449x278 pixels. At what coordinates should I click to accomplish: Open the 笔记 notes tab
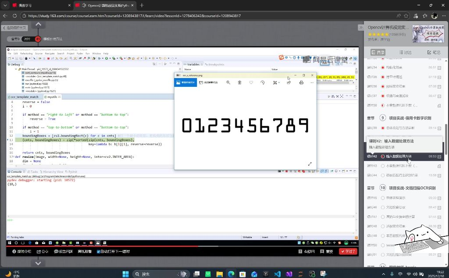(x=434, y=52)
